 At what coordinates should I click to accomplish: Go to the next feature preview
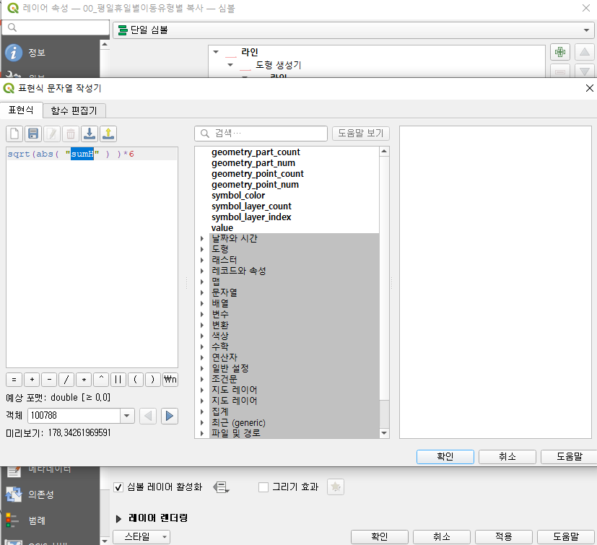coord(170,416)
